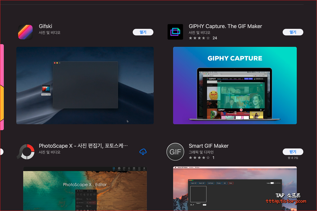Open the Gifski app icon
The image size is (317, 211).
[25, 32]
